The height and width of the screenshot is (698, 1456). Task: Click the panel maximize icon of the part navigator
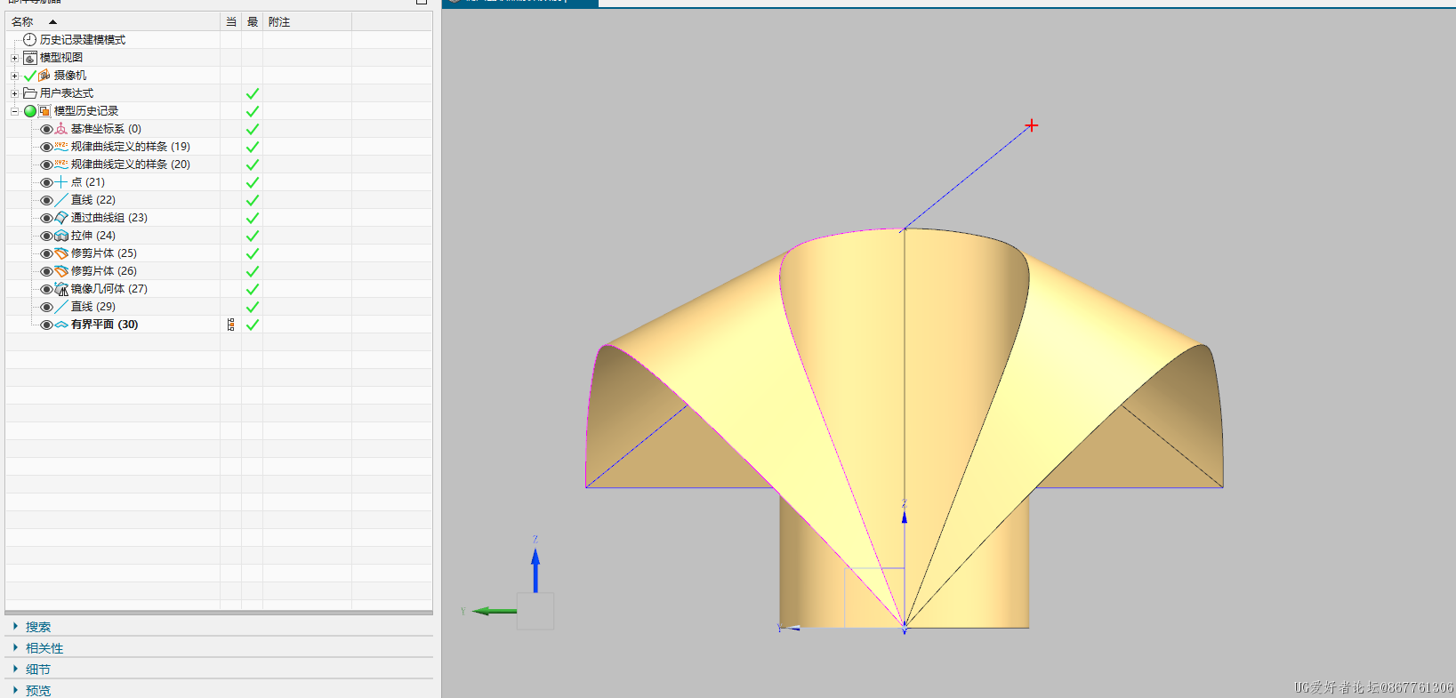(422, 2)
